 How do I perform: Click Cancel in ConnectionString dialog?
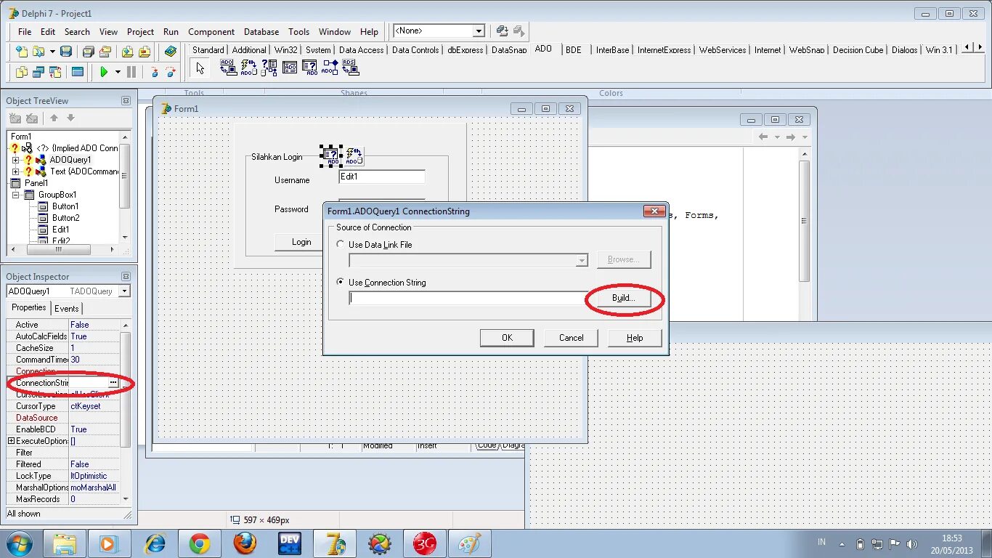571,338
